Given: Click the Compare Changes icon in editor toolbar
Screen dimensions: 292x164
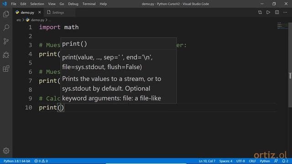Looking at the screenshot, I should point(260,12).
